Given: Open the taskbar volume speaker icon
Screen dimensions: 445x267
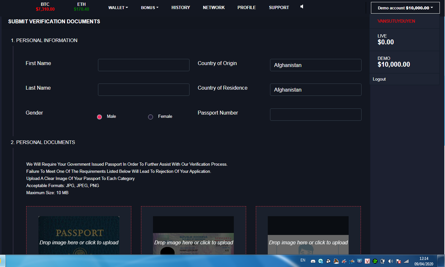Looking at the screenshot, I should click(390, 261).
